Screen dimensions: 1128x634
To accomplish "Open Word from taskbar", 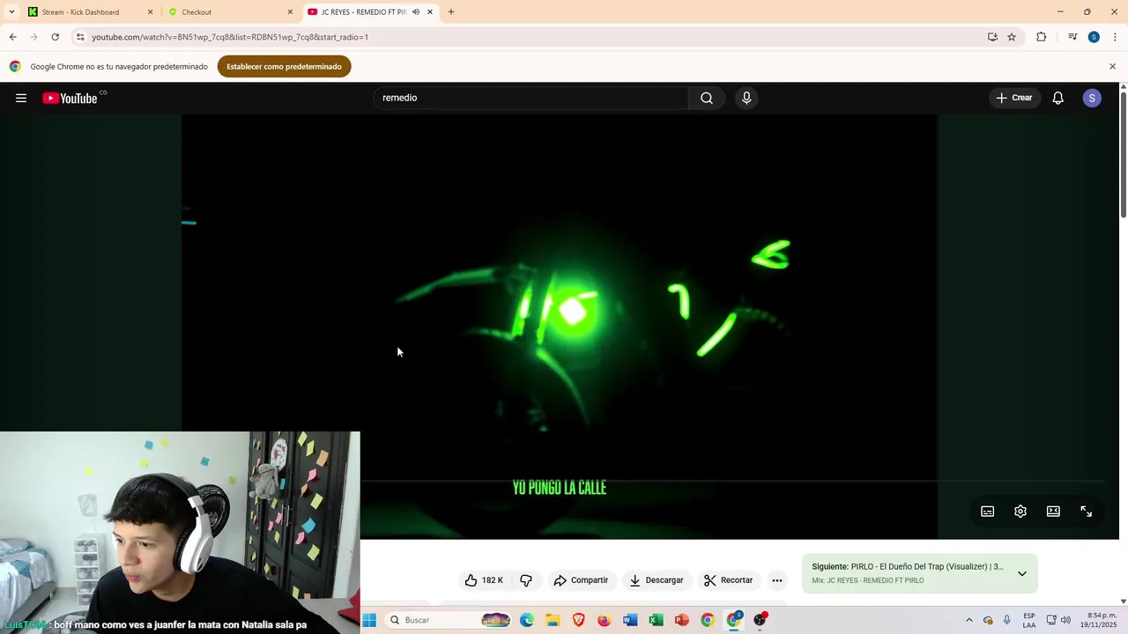I will coord(630,620).
